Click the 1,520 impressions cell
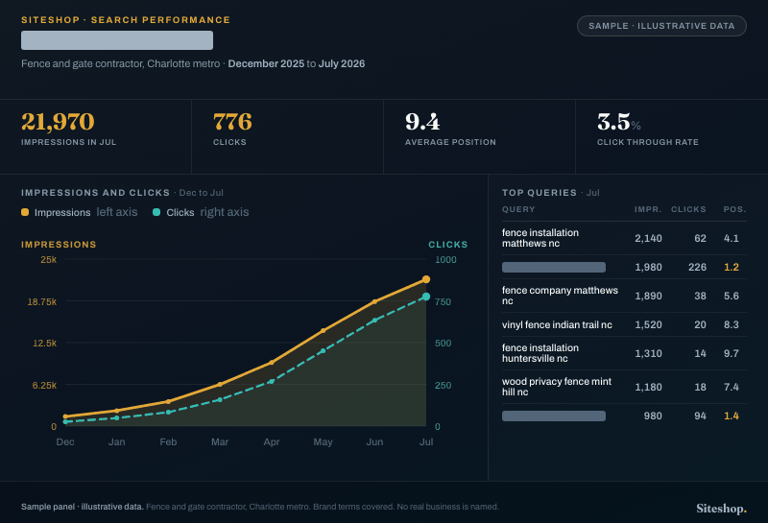Viewport: 768px width, 523px height. click(x=648, y=324)
